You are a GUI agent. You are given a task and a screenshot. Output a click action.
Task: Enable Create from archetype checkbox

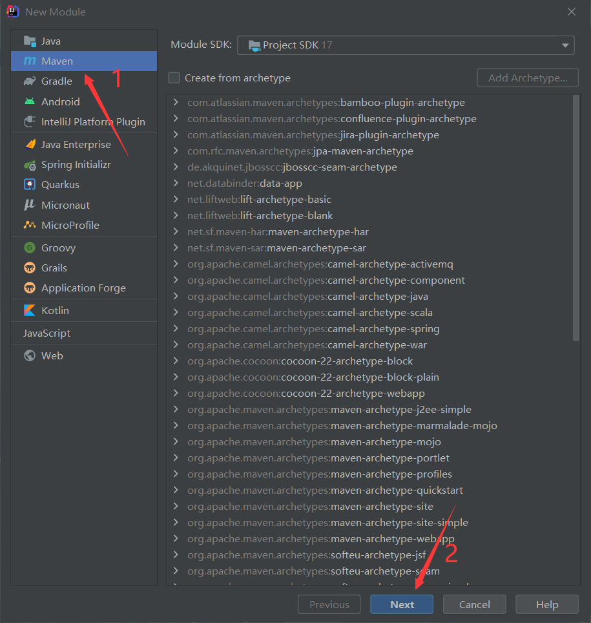point(174,78)
